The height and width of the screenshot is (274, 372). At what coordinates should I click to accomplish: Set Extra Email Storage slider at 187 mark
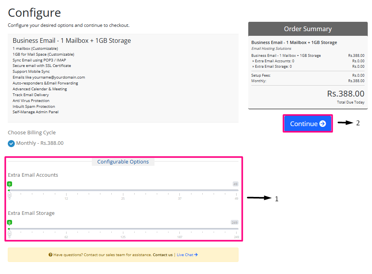(x=180, y=228)
